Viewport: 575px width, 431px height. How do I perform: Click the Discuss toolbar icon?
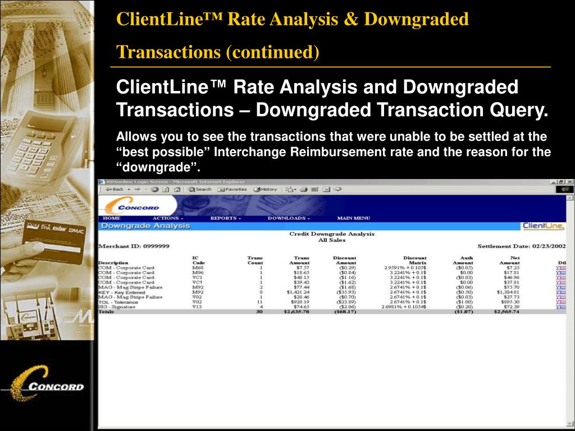point(326,190)
